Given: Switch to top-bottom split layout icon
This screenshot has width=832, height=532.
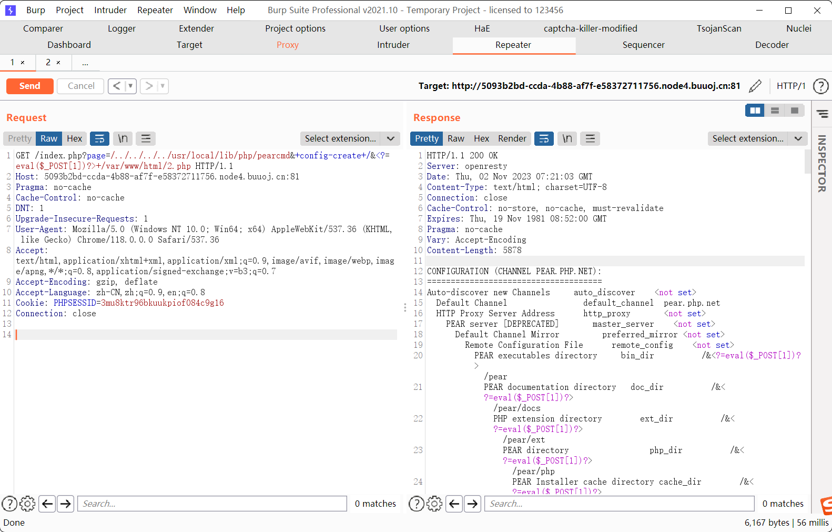Looking at the screenshot, I should [x=775, y=111].
